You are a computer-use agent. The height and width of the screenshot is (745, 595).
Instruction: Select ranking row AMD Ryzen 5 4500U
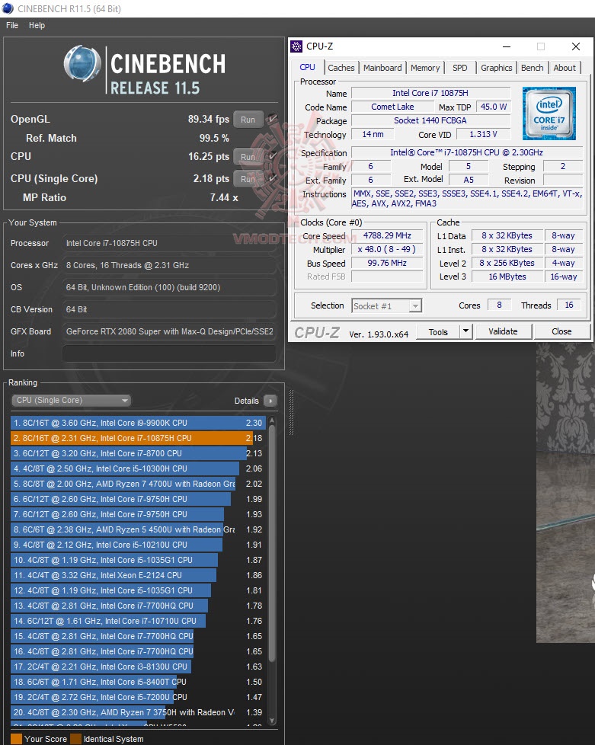tap(138, 529)
